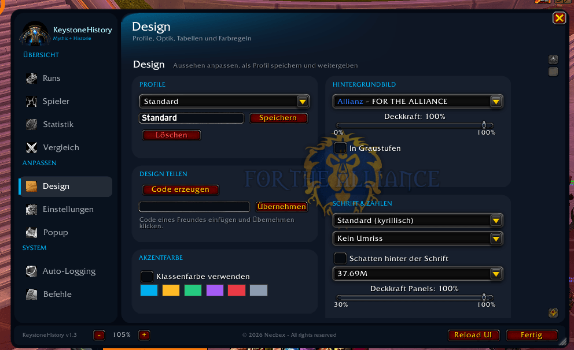Screen dimensions: 574x350
Task: Open the Einstellungen page
Action: [66, 209]
